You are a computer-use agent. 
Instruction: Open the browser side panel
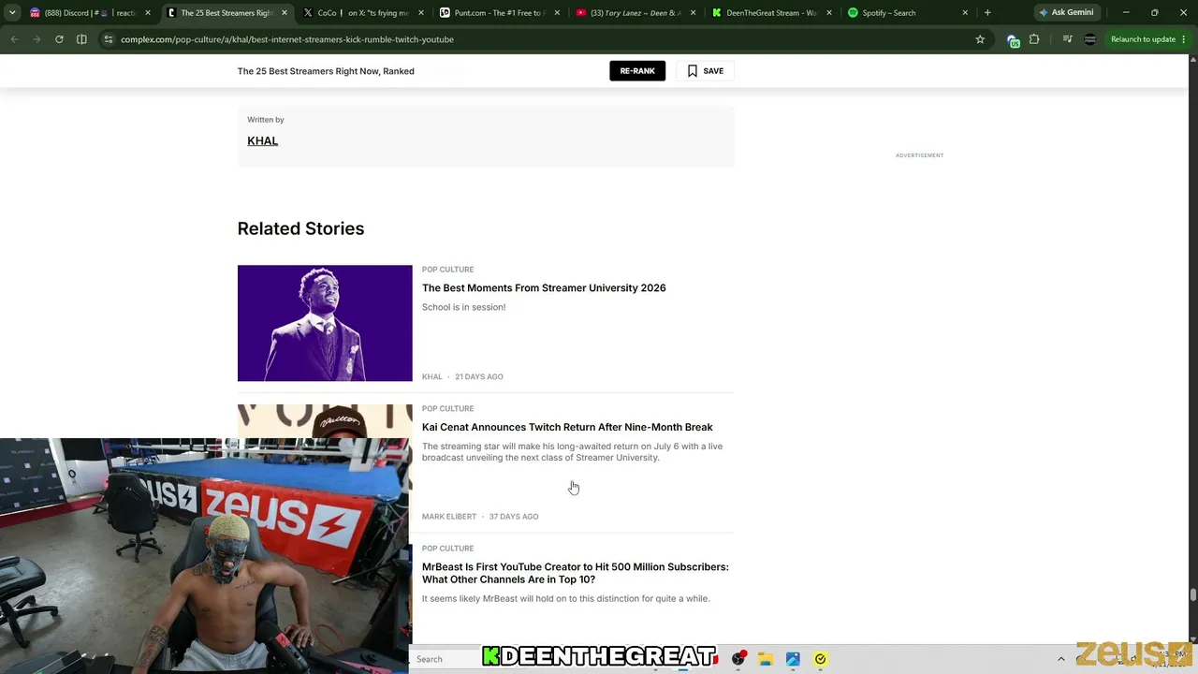[x=81, y=39]
